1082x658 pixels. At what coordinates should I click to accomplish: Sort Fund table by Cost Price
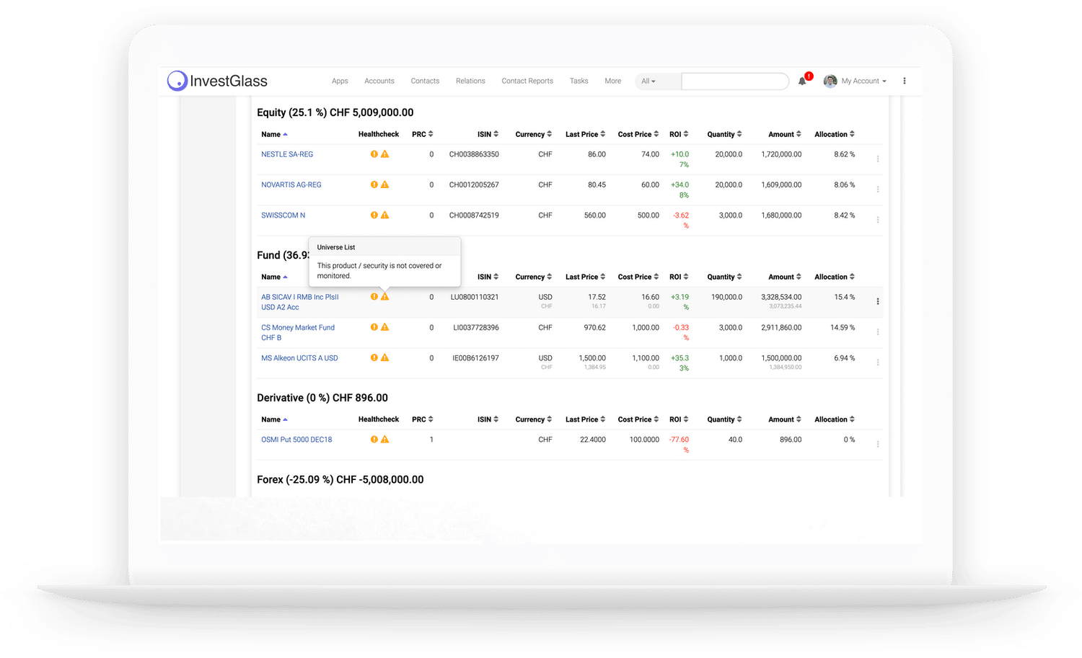(638, 277)
